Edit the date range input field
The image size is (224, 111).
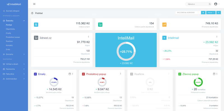(x=188, y=13)
